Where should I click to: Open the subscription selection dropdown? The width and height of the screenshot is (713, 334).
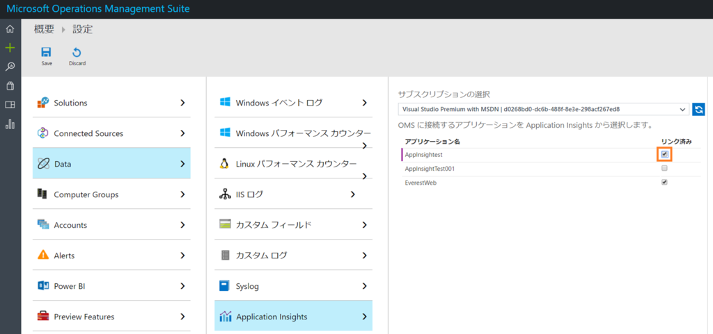(543, 109)
